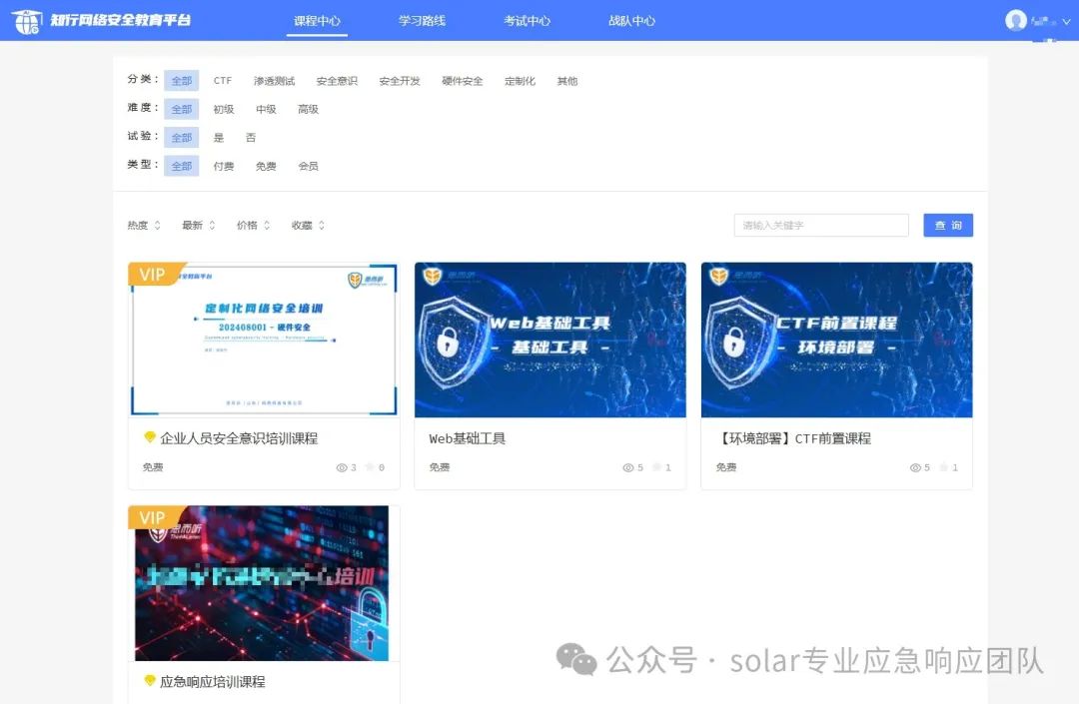1079x704 pixels.
Task: Go to the 考试中心 tab
Action: (527, 21)
